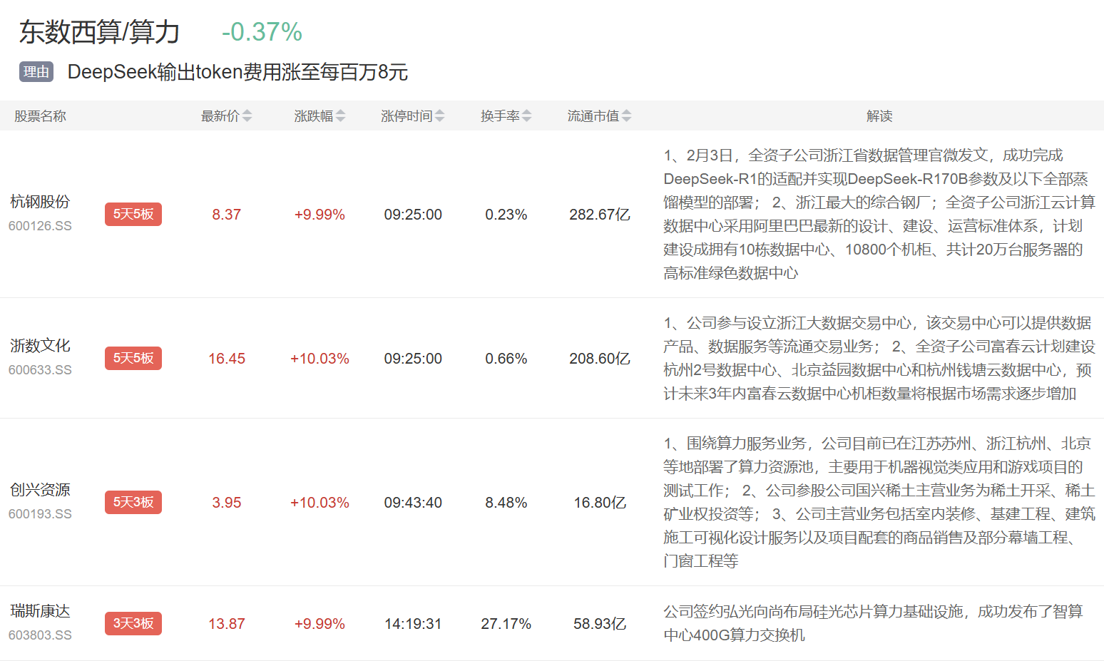Sort the table by 换手率

(x=526, y=116)
